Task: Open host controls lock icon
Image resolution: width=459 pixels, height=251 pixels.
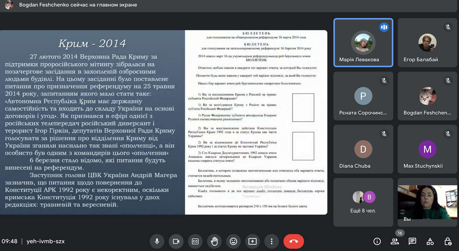Action: pyautogui.click(x=448, y=242)
